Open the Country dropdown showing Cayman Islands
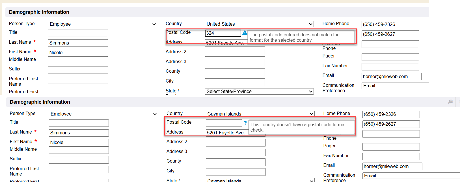This screenshot has width=460, height=182. click(x=260, y=114)
